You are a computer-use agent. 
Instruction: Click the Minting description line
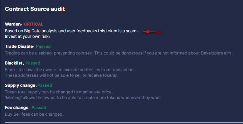83,98
